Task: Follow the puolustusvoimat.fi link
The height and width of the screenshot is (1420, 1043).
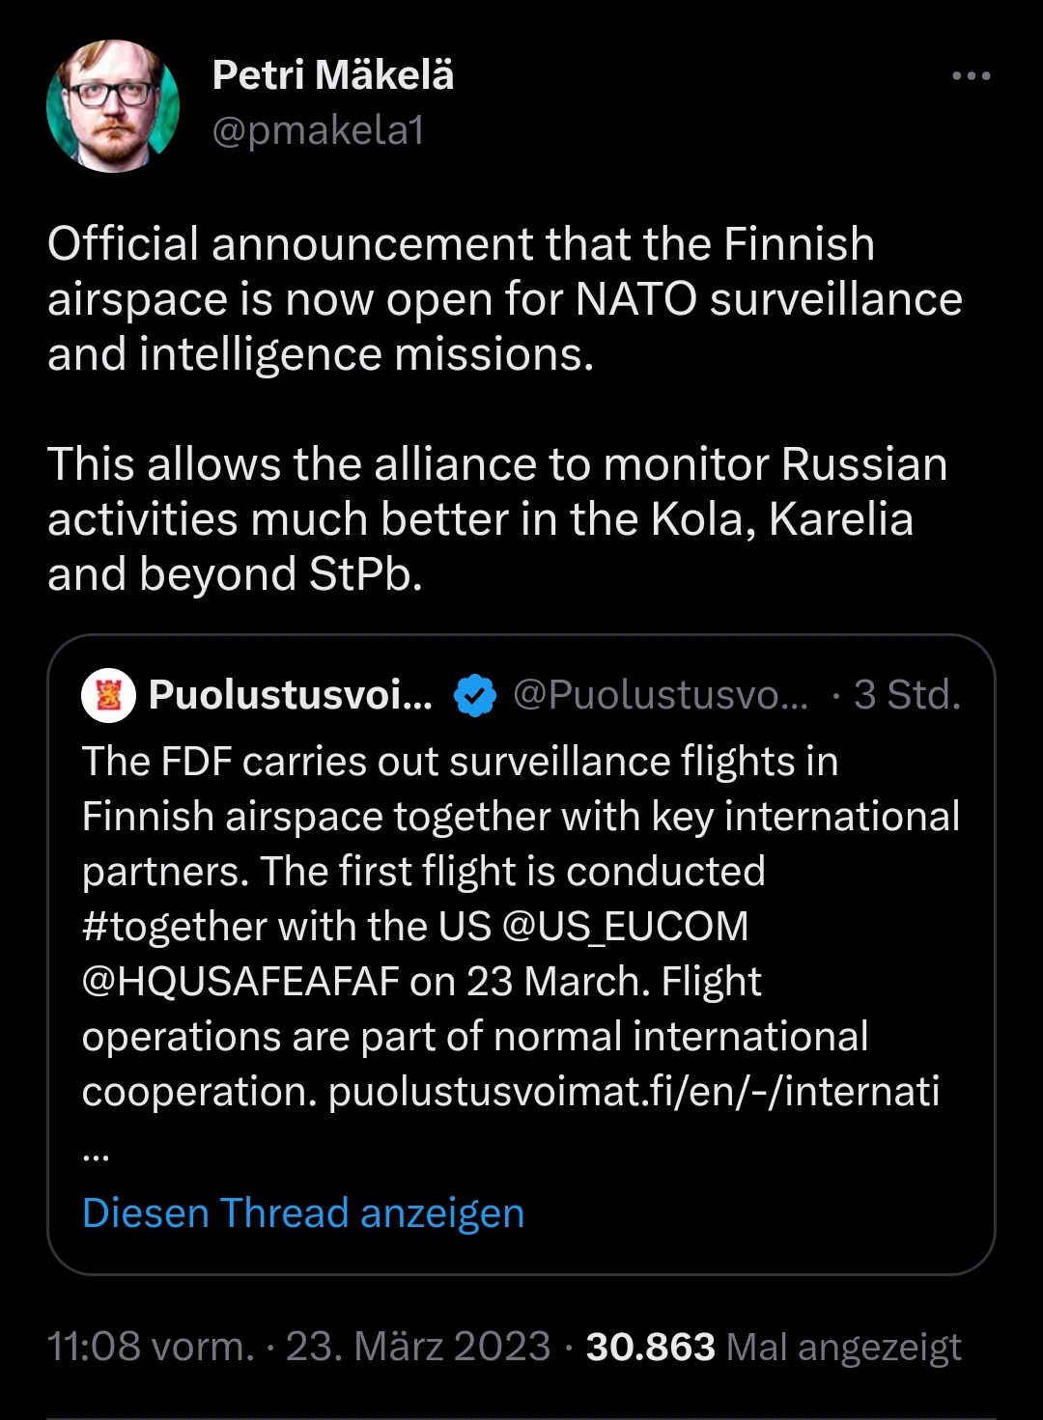Action: [634, 1092]
